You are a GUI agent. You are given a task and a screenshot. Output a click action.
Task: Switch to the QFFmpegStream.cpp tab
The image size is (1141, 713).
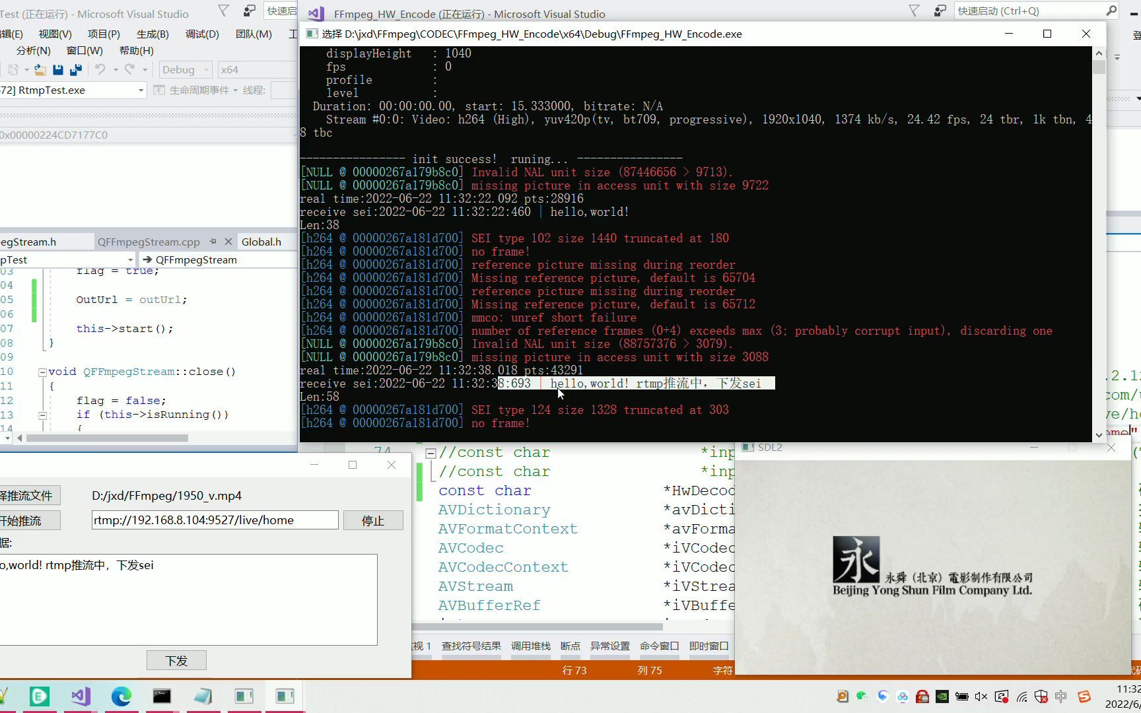point(149,242)
